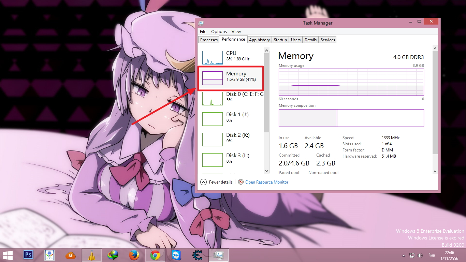Viewport: 466px width, 262px height.
Task: Go to the Users tab
Action: pos(296,40)
